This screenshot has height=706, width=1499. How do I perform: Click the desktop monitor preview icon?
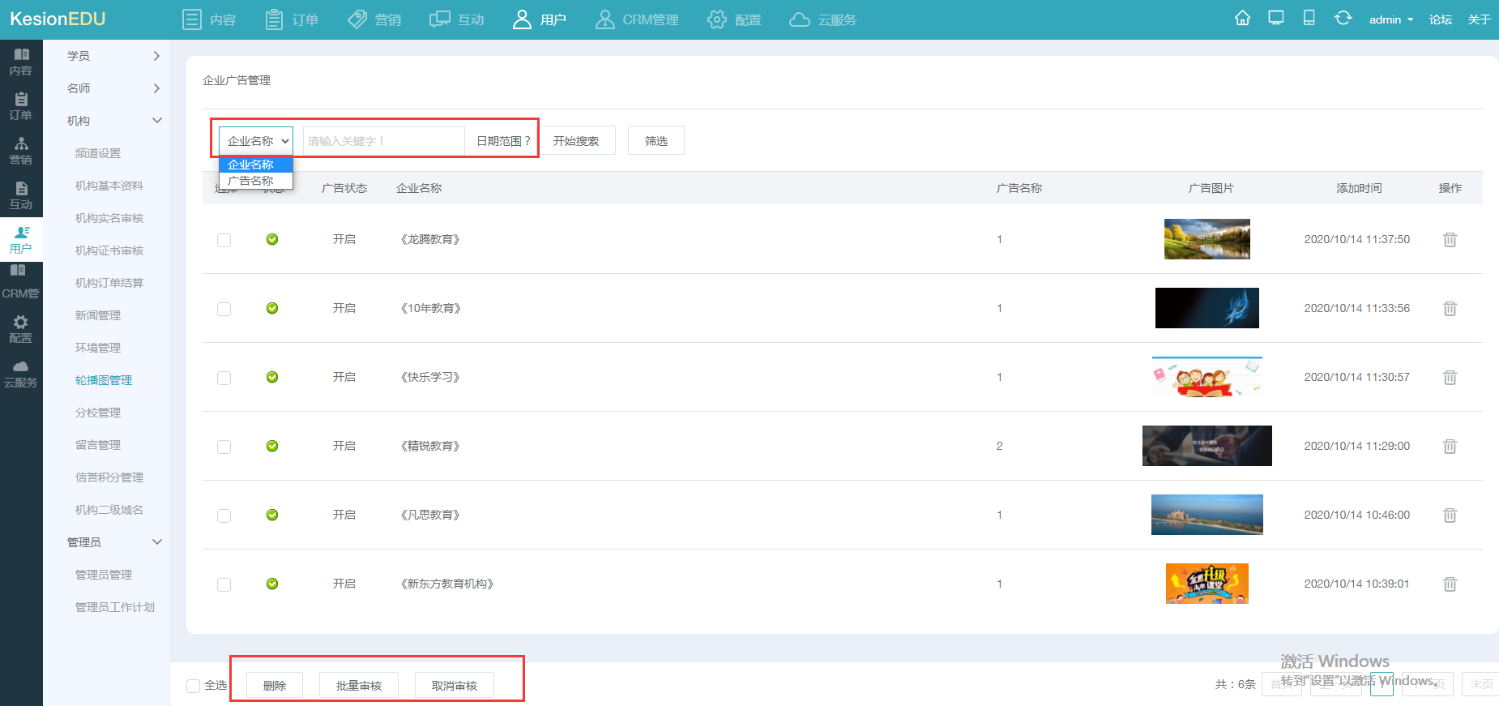coord(1276,19)
